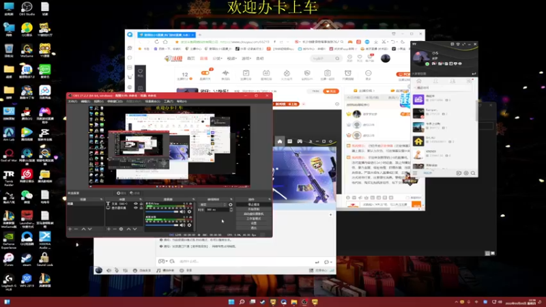This screenshot has height=307, width=546.
Task: Open OBS source properties gear in sources toolbar
Action: tap(121, 229)
